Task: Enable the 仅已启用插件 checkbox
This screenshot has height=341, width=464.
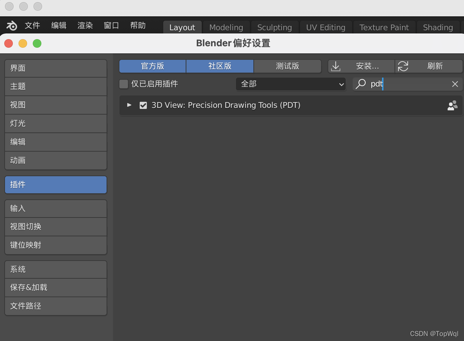Action: pos(124,84)
